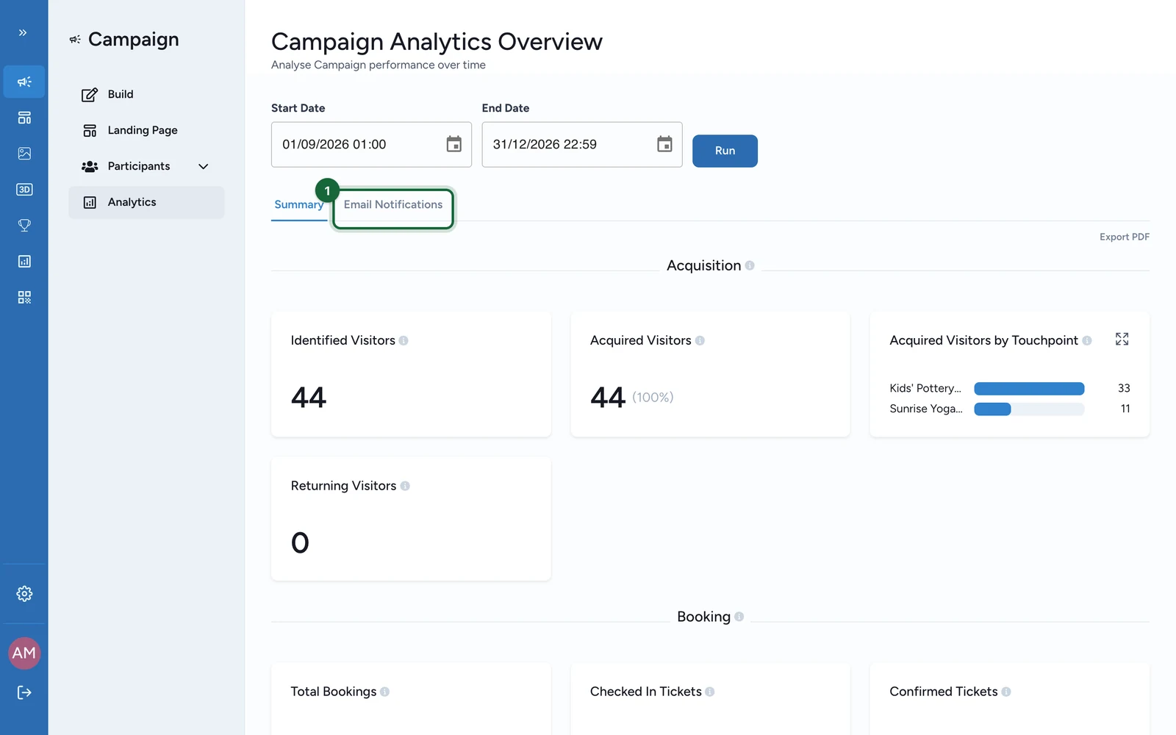Click the Sunrise Yoga progress bar
Viewport: 1176px width, 735px height.
point(1029,409)
